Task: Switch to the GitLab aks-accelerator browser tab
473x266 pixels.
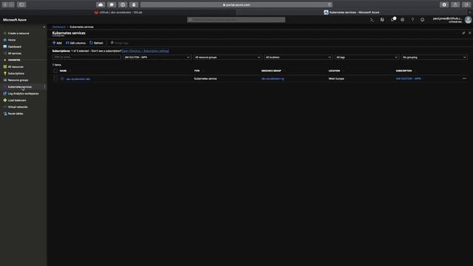Action: tap(118, 13)
